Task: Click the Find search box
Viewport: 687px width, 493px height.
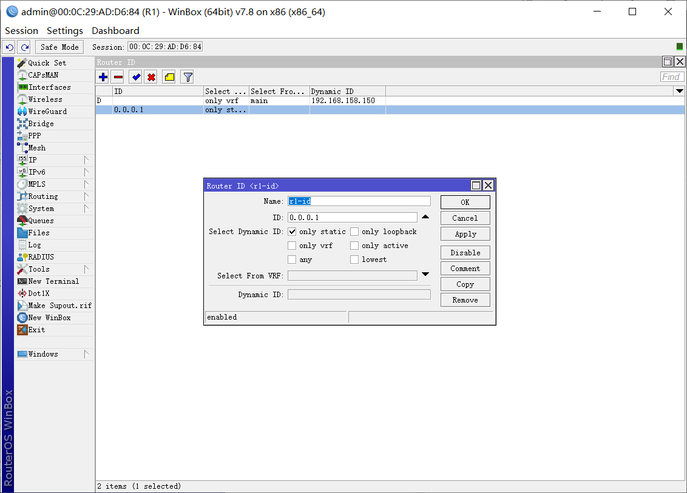Action: (672, 77)
